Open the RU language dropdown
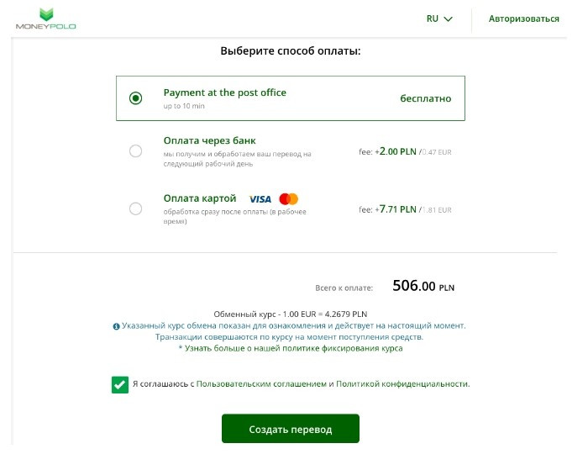 (439, 18)
